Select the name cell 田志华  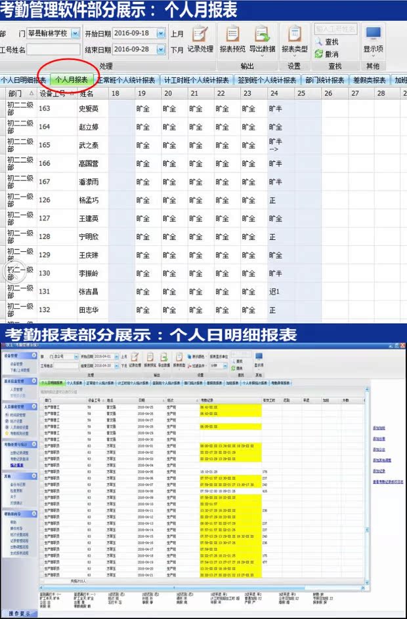point(89,310)
